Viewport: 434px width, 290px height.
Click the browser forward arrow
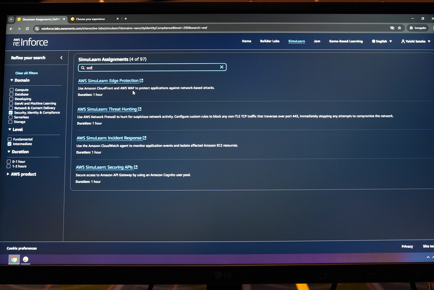pos(19,29)
